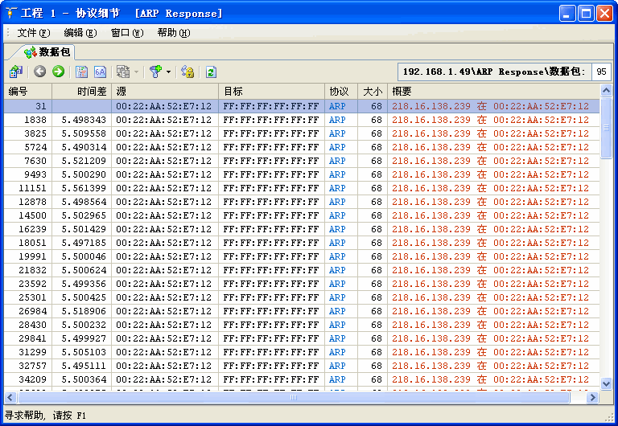Click the refresh page icon
618x426 pixels.
211,72
